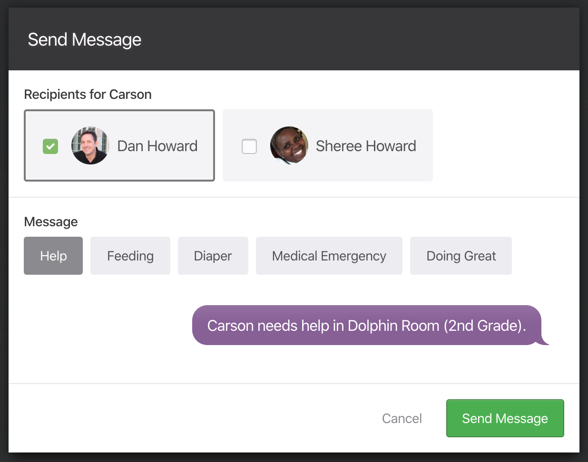Click the tail of the message bubble
588x462 pixels.
point(545,342)
